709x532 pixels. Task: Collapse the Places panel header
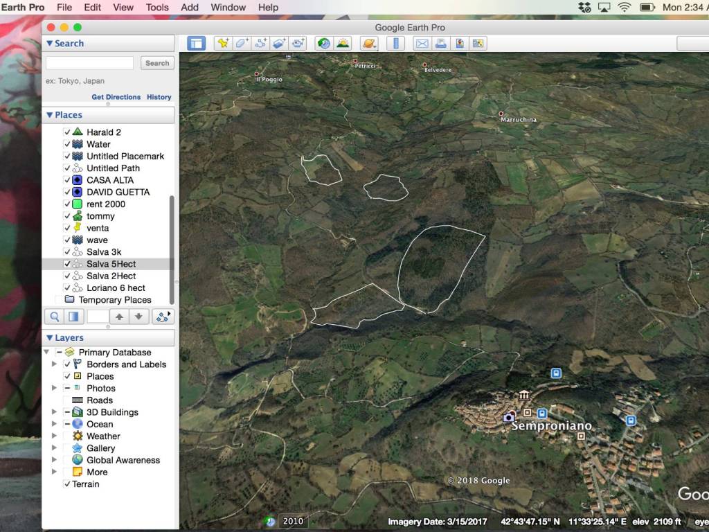(49, 115)
